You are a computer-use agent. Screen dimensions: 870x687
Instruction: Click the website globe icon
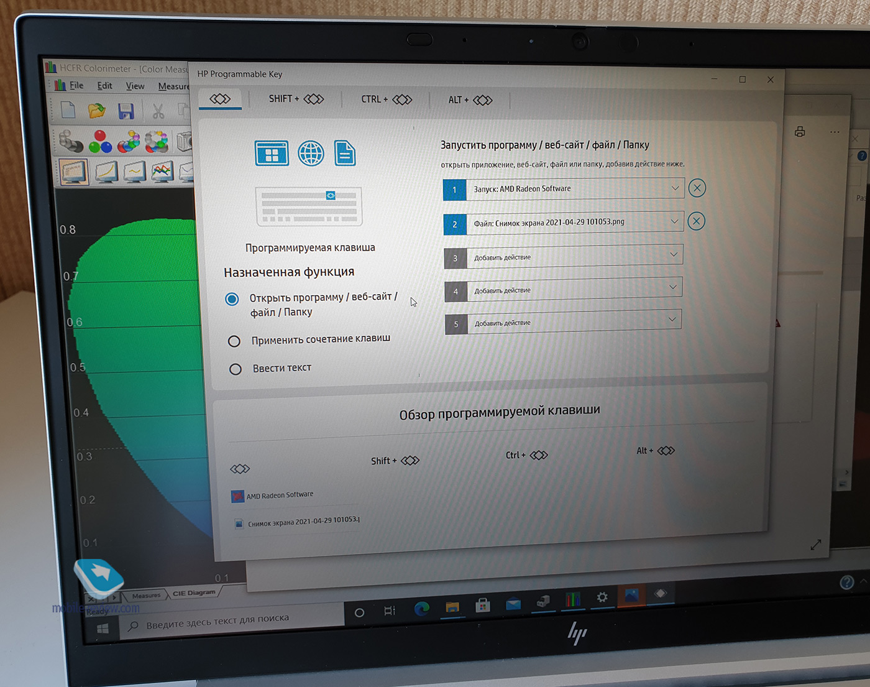pos(311,153)
